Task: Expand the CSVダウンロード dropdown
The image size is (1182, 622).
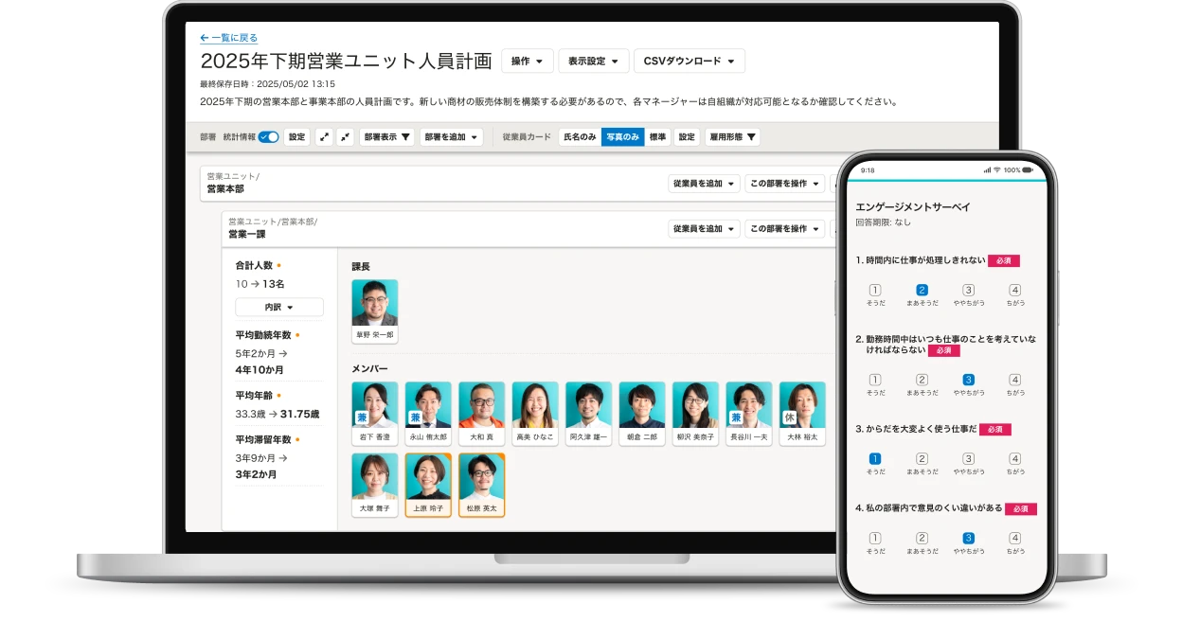Action: coord(689,62)
